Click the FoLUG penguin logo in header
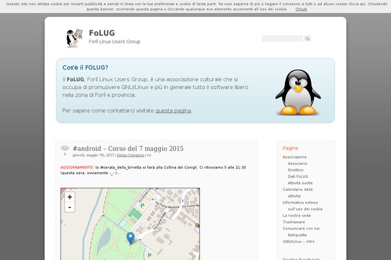 (74, 38)
